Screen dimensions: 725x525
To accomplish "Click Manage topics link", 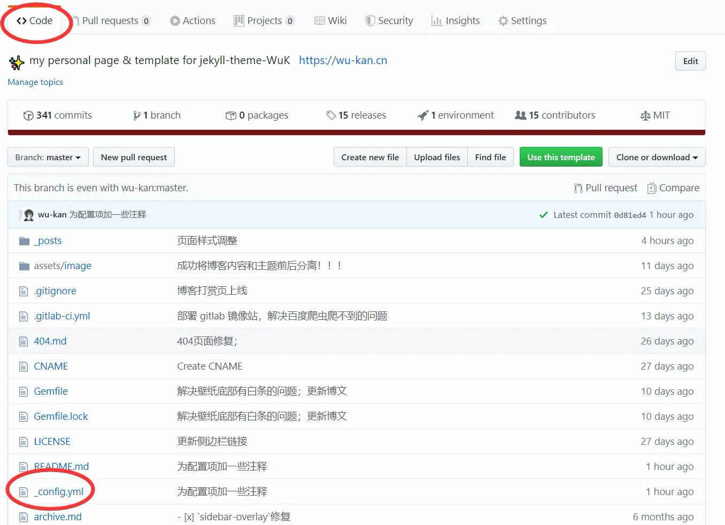I will [35, 82].
